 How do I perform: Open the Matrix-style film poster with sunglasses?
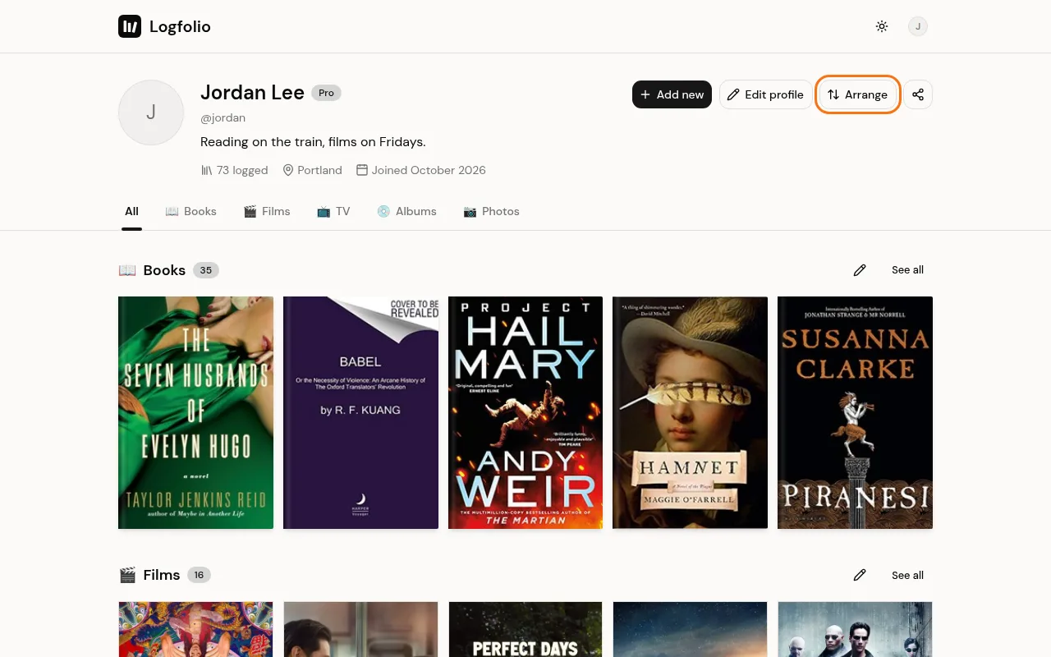coord(855,629)
